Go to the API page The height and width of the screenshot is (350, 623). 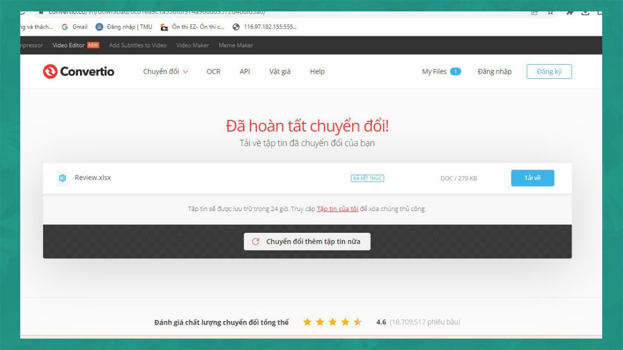245,72
